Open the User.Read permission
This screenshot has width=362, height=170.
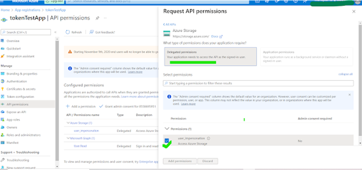(x=80, y=146)
